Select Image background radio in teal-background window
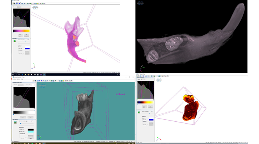Viewport: 259px width, 144px height. [20, 133]
